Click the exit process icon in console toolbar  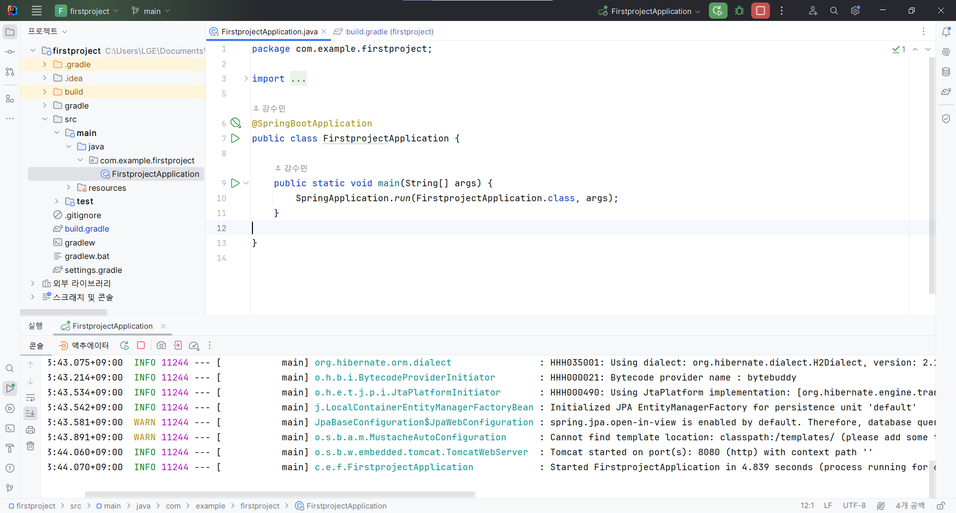(x=178, y=345)
